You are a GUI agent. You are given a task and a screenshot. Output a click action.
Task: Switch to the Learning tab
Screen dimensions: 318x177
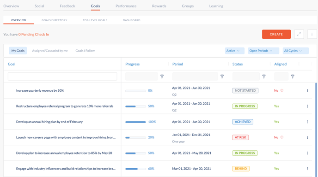tap(216, 6)
